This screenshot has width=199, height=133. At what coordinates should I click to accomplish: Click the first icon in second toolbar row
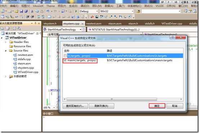pos(3,17)
